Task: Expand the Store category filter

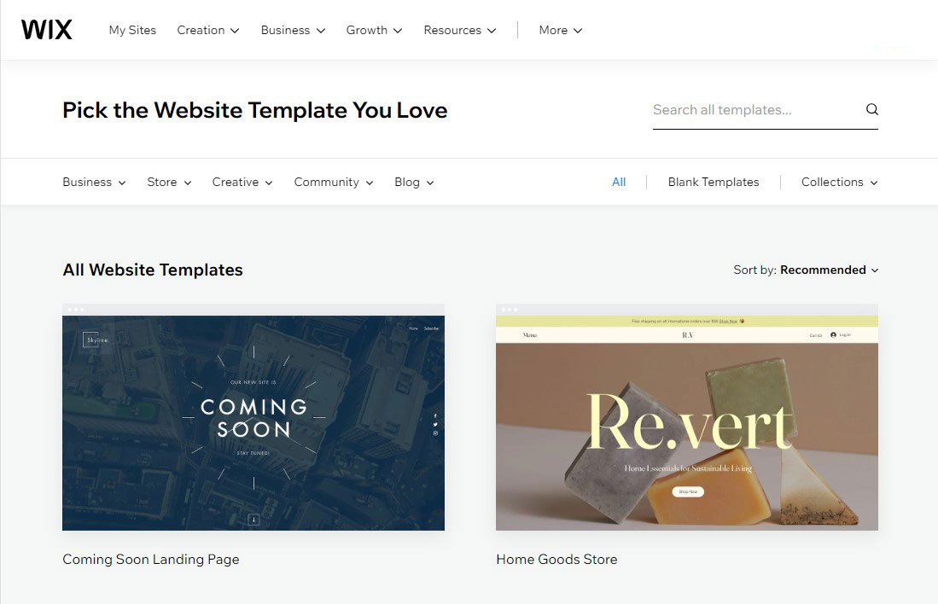Action: [x=169, y=183]
